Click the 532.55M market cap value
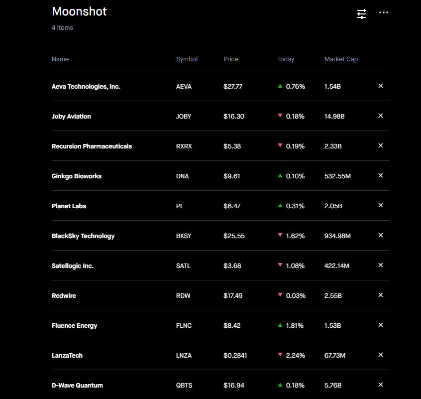Screen dimensions: 421x399 pyautogui.click(x=337, y=176)
